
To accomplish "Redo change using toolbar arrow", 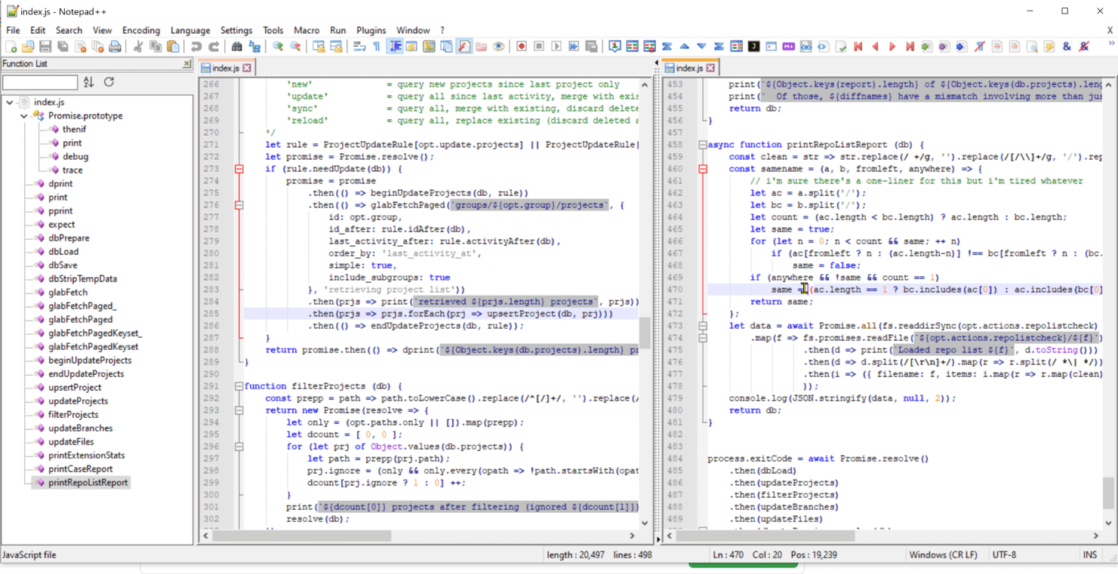I will (214, 47).
